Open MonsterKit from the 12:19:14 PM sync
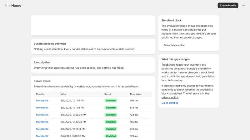 click(x=42, y=129)
